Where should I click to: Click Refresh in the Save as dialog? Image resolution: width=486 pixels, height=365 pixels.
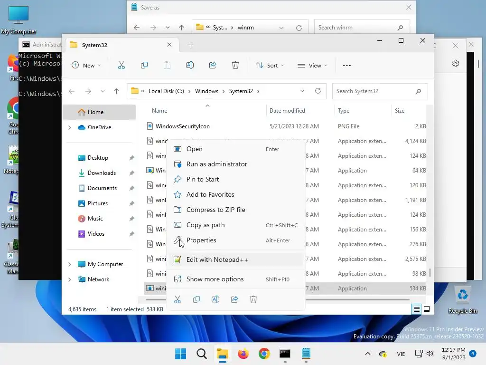(299, 28)
